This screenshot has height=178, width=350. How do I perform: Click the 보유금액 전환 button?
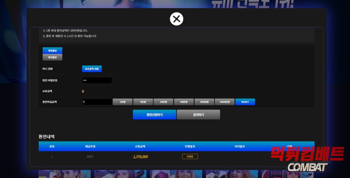click(92, 69)
